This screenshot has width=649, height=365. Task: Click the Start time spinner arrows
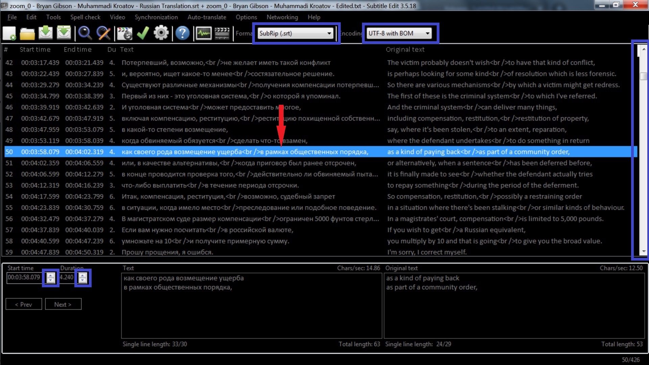pyautogui.click(x=51, y=278)
